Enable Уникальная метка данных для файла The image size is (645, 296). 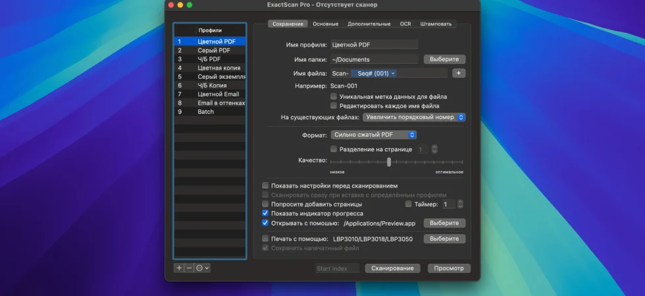[334, 97]
